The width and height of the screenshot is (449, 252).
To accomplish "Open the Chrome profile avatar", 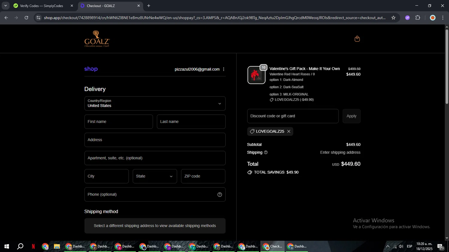I will coord(433,18).
